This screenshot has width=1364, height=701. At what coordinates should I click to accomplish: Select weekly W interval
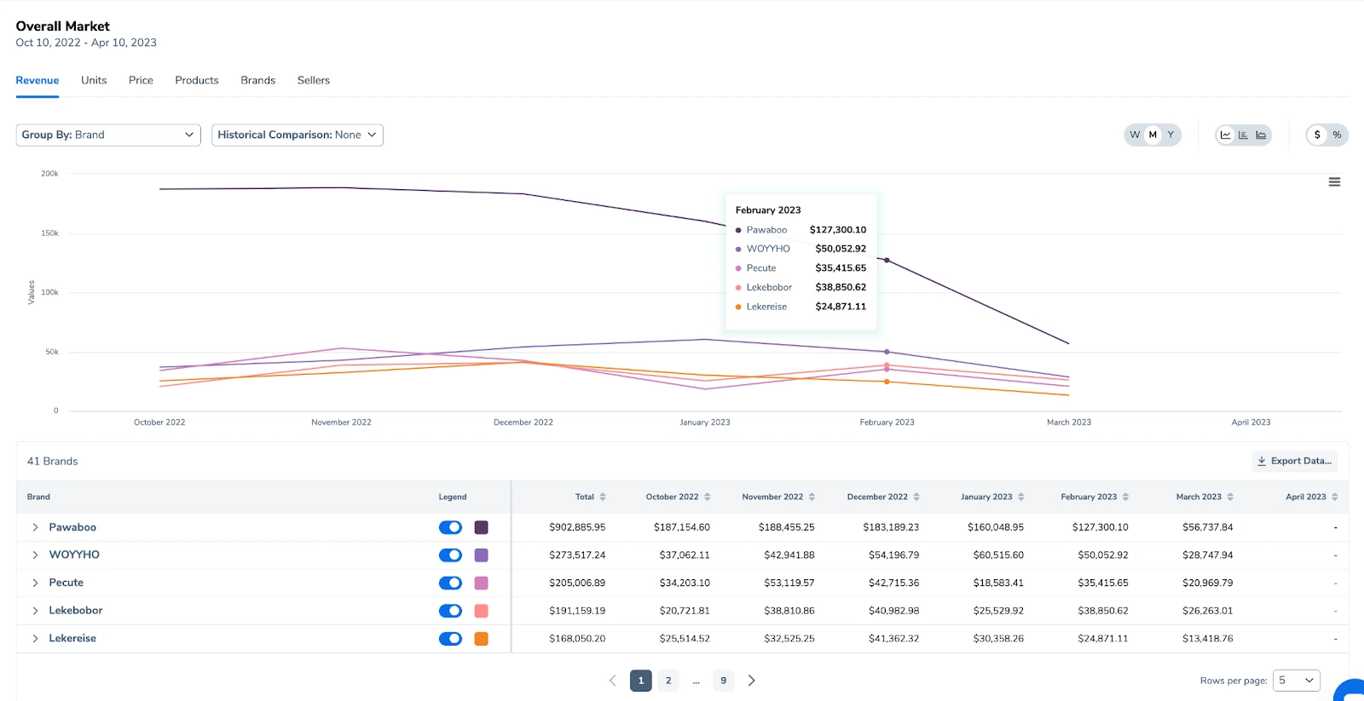tap(1135, 135)
